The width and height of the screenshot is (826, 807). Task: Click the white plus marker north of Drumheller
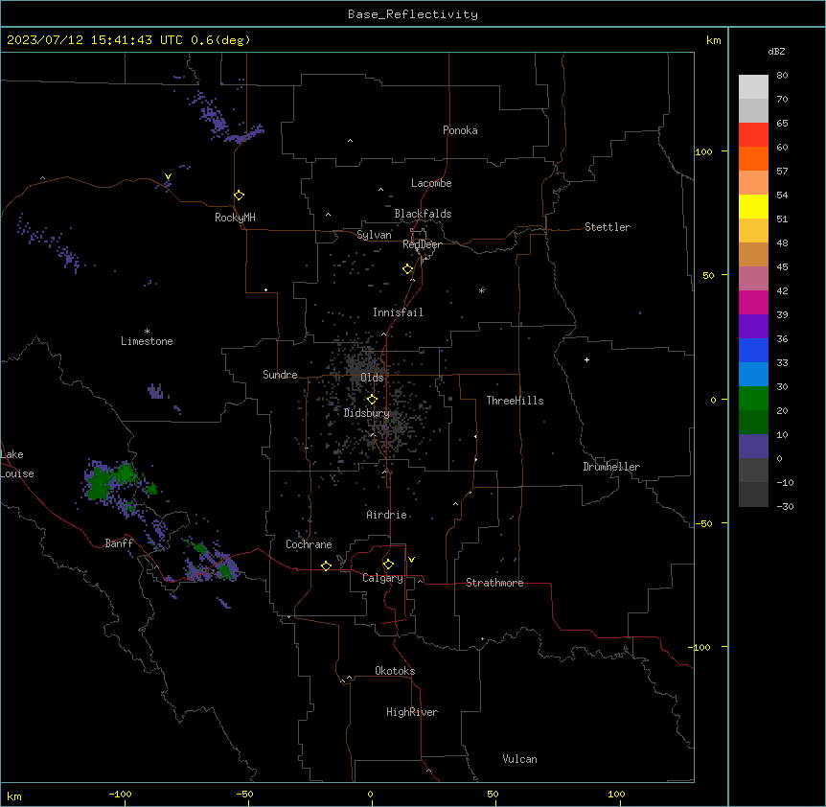pyautogui.click(x=586, y=359)
